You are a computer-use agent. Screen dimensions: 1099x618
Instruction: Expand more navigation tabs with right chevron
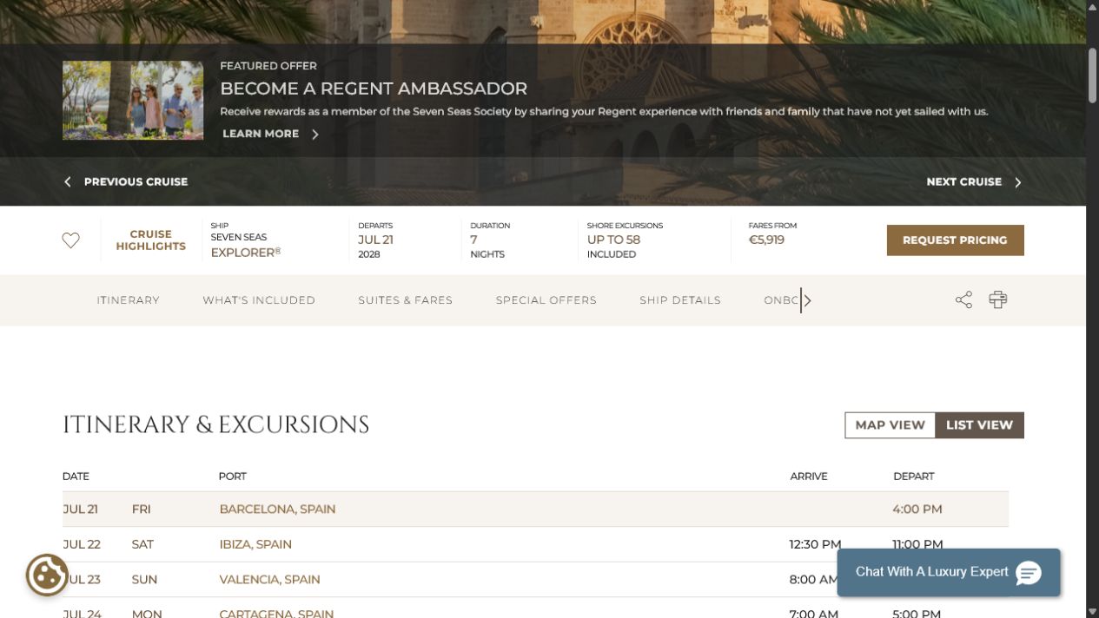808,301
